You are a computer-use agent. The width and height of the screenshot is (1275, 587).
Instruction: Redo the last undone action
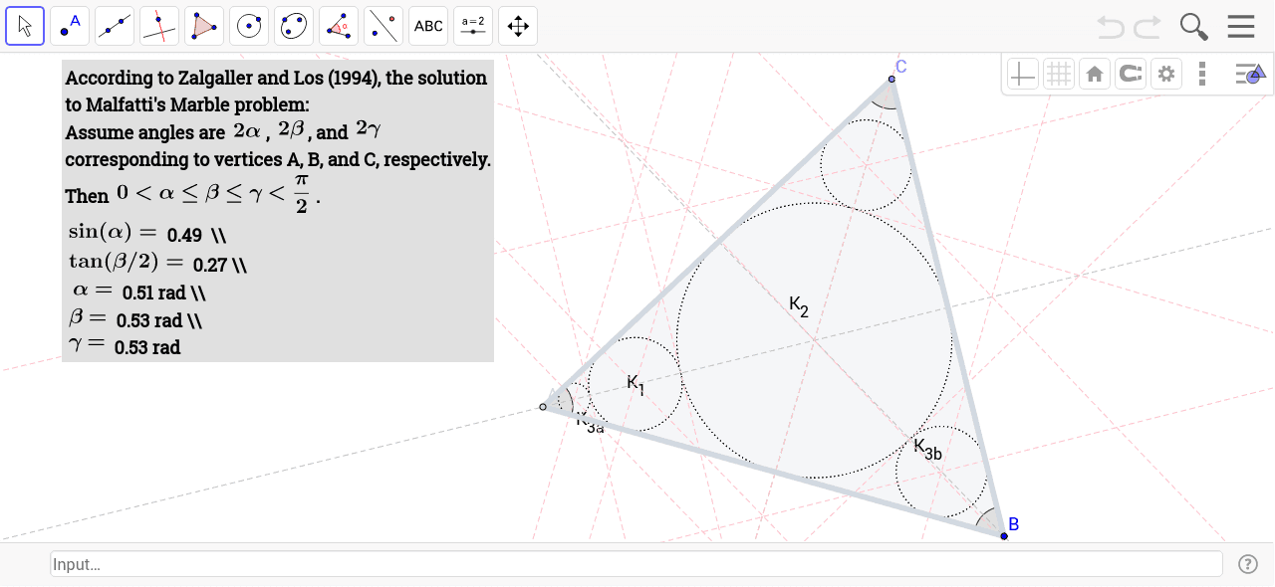click(x=1147, y=27)
